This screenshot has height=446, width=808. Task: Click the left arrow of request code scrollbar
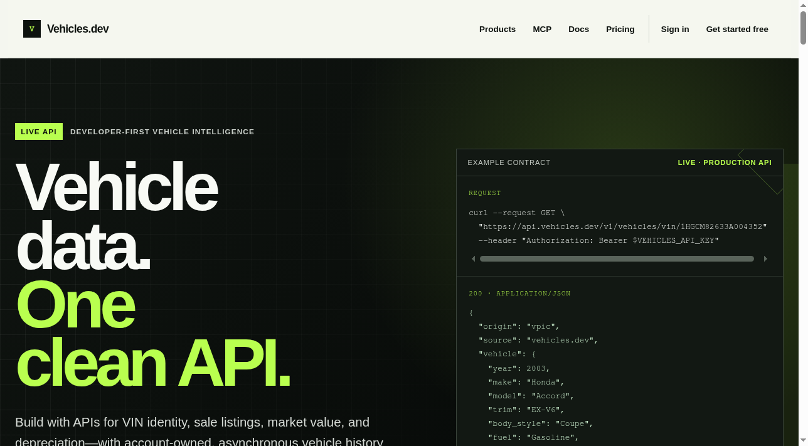coord(473,258)
